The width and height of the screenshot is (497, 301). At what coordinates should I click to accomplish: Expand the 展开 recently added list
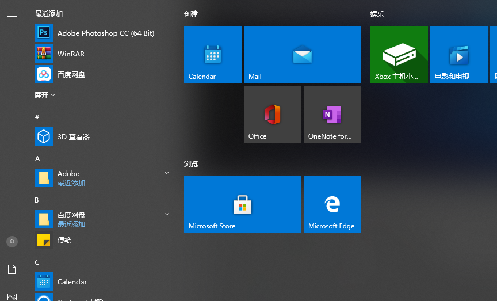[45, 95]
